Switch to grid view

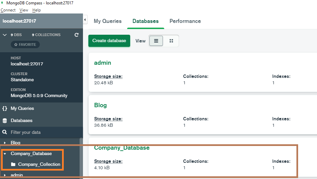[171, 41]
